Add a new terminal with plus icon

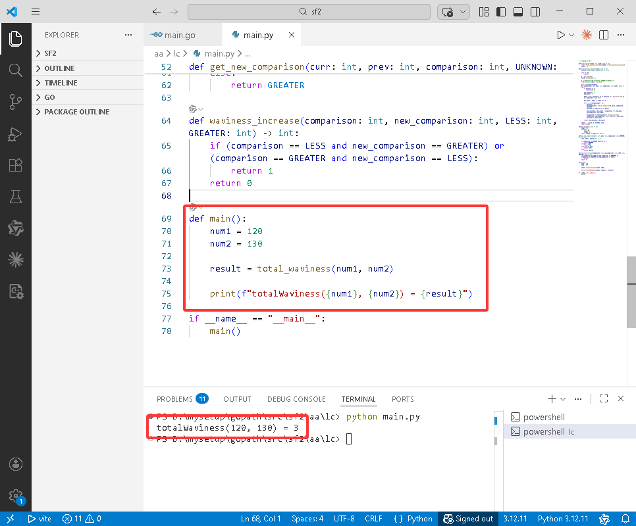[552, 399]
